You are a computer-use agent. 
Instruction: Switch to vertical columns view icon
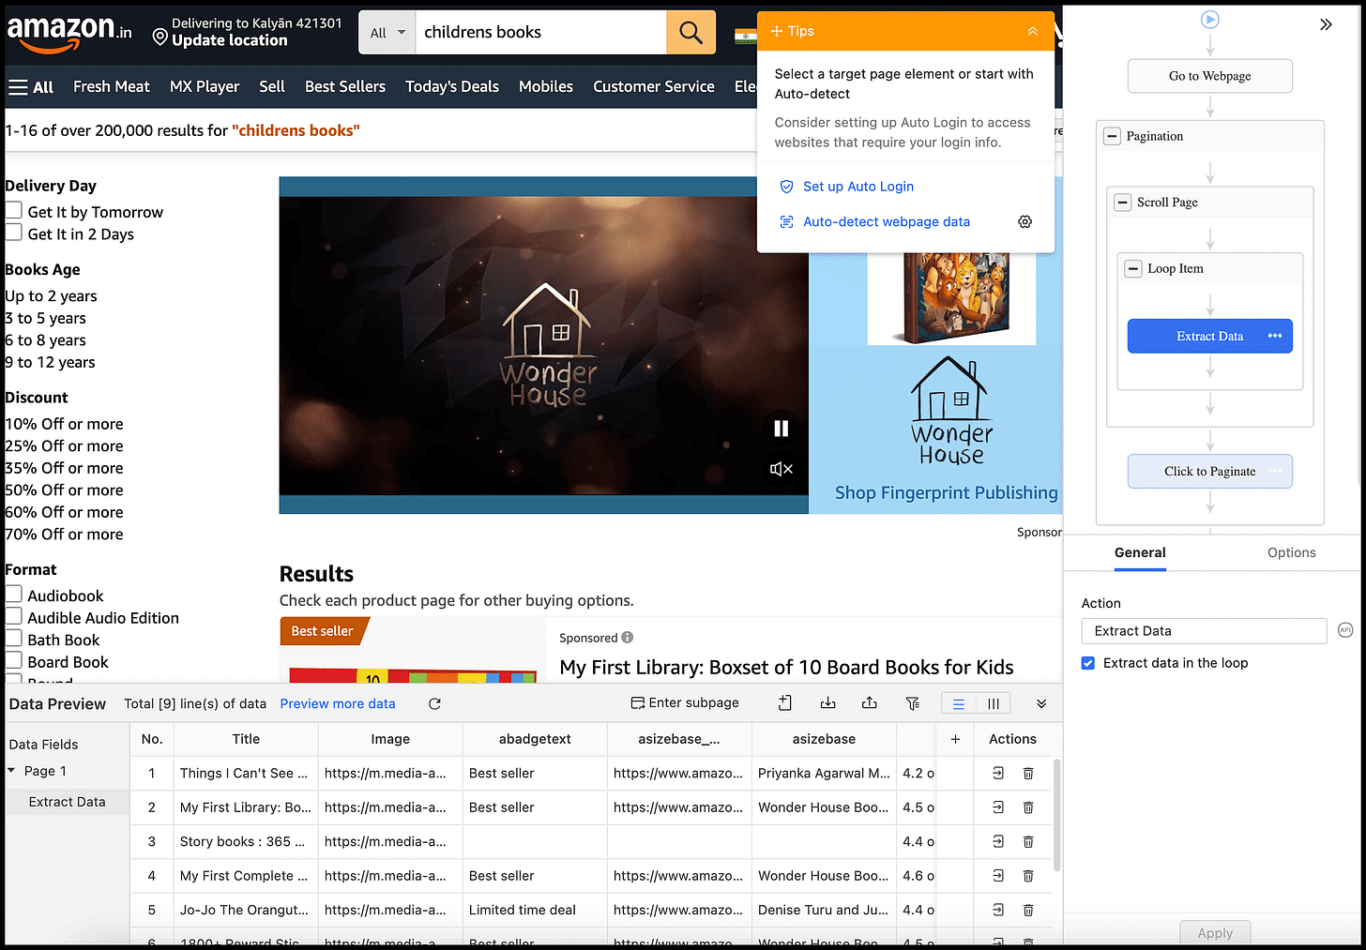[994, 703]
